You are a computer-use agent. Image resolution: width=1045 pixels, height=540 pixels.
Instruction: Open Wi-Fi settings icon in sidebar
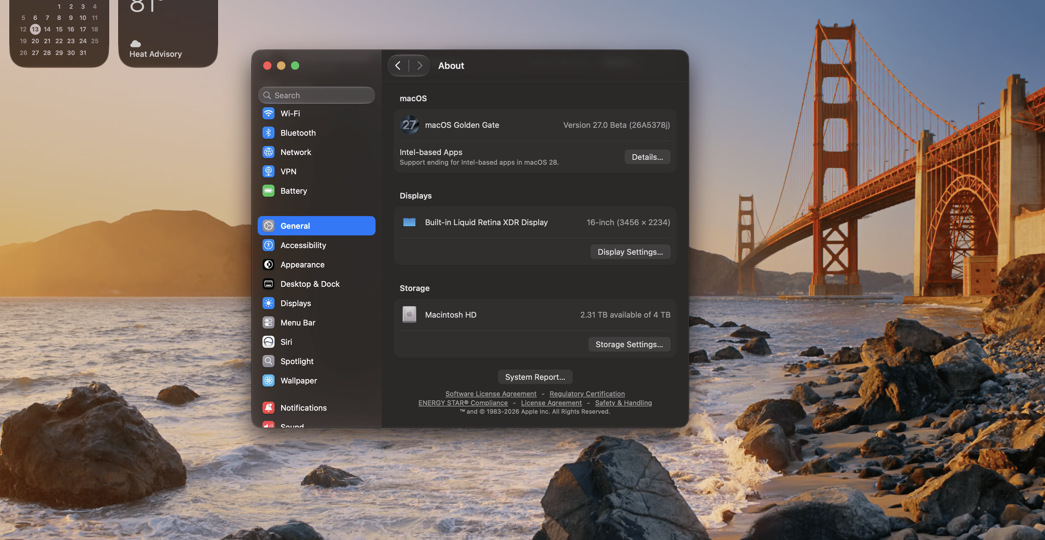(268, 114)
